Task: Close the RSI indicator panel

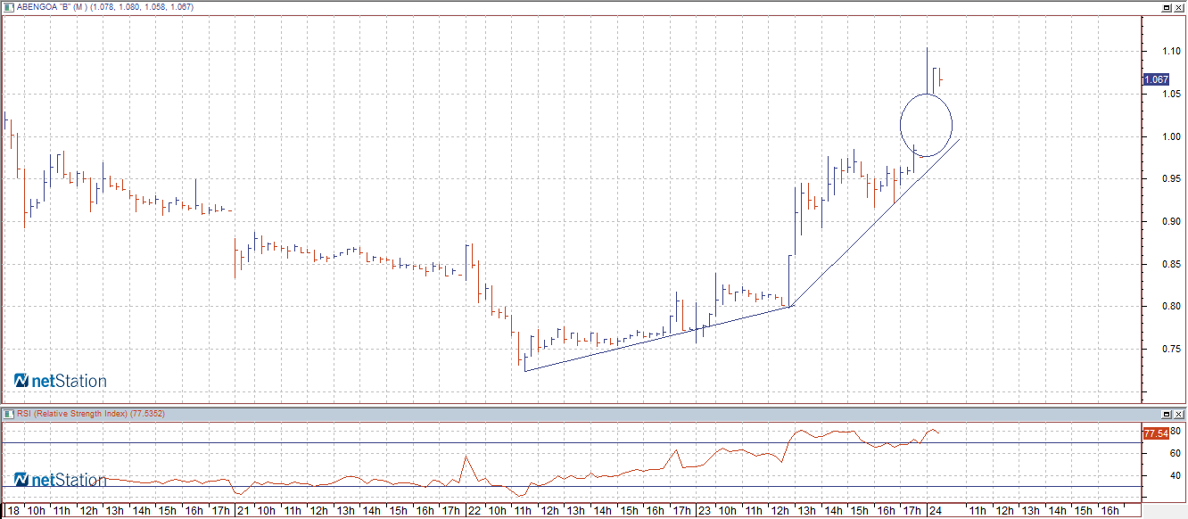Action: [x=1178, y=414]
